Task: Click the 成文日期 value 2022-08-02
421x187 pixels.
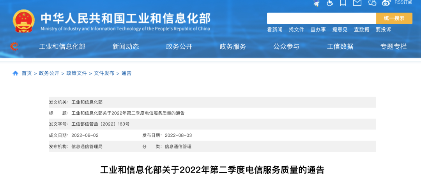Action: pos(85,135)
